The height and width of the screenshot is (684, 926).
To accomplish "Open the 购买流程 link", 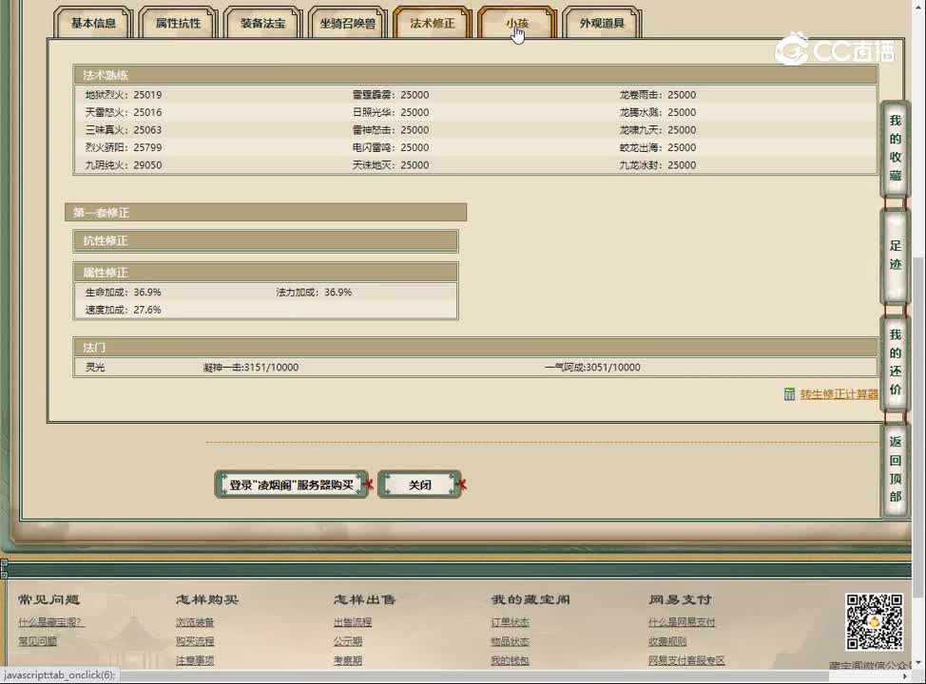I will point(195,641).
